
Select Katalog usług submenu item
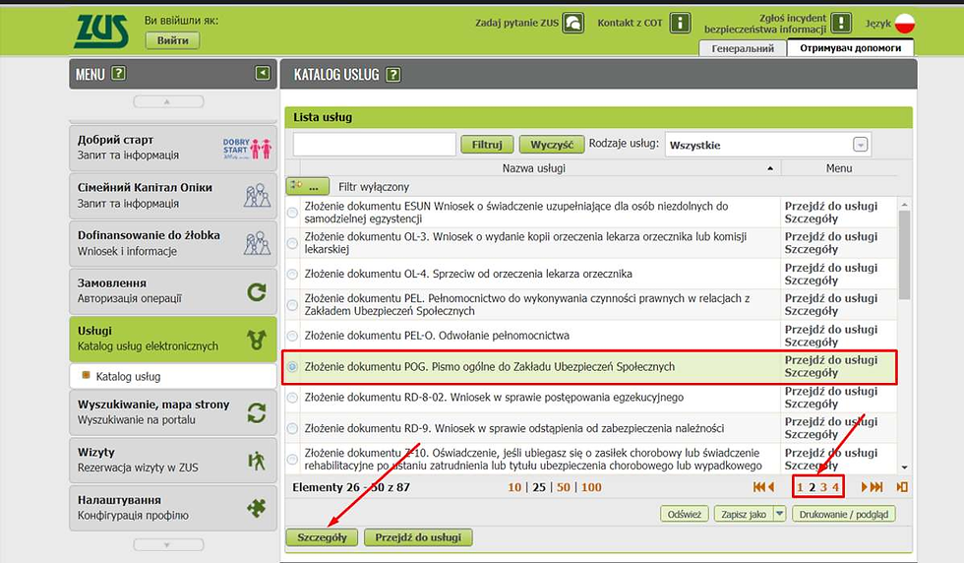[173, 376]
